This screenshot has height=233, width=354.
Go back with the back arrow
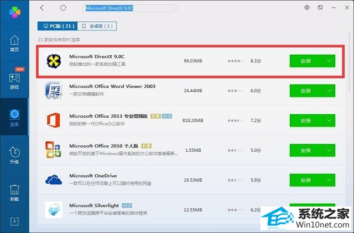[42, 8]
